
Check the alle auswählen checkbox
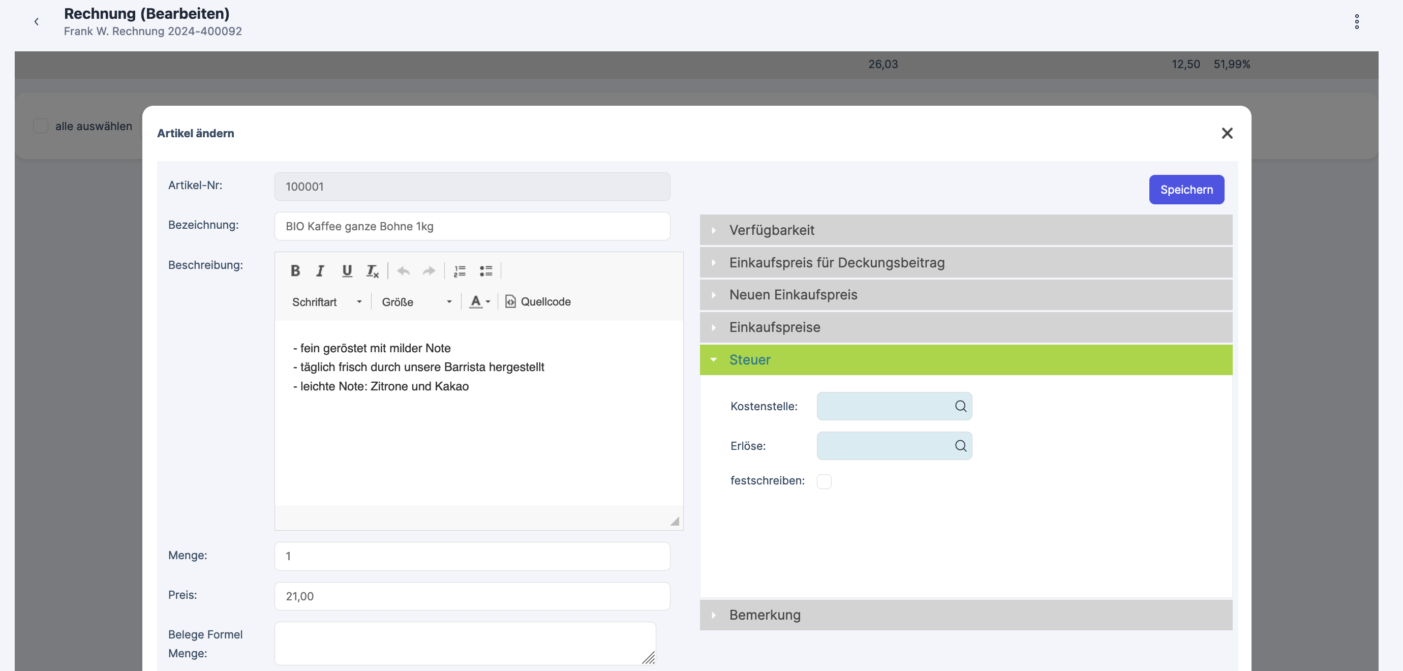point(41,127)
